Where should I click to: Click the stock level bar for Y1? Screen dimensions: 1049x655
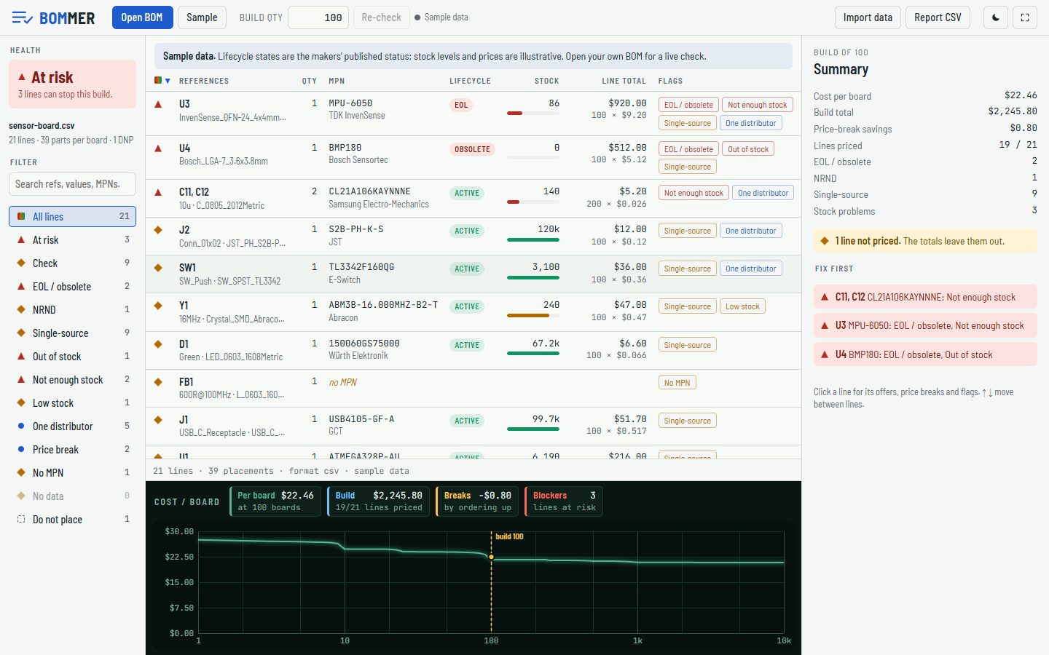(533, 315)
